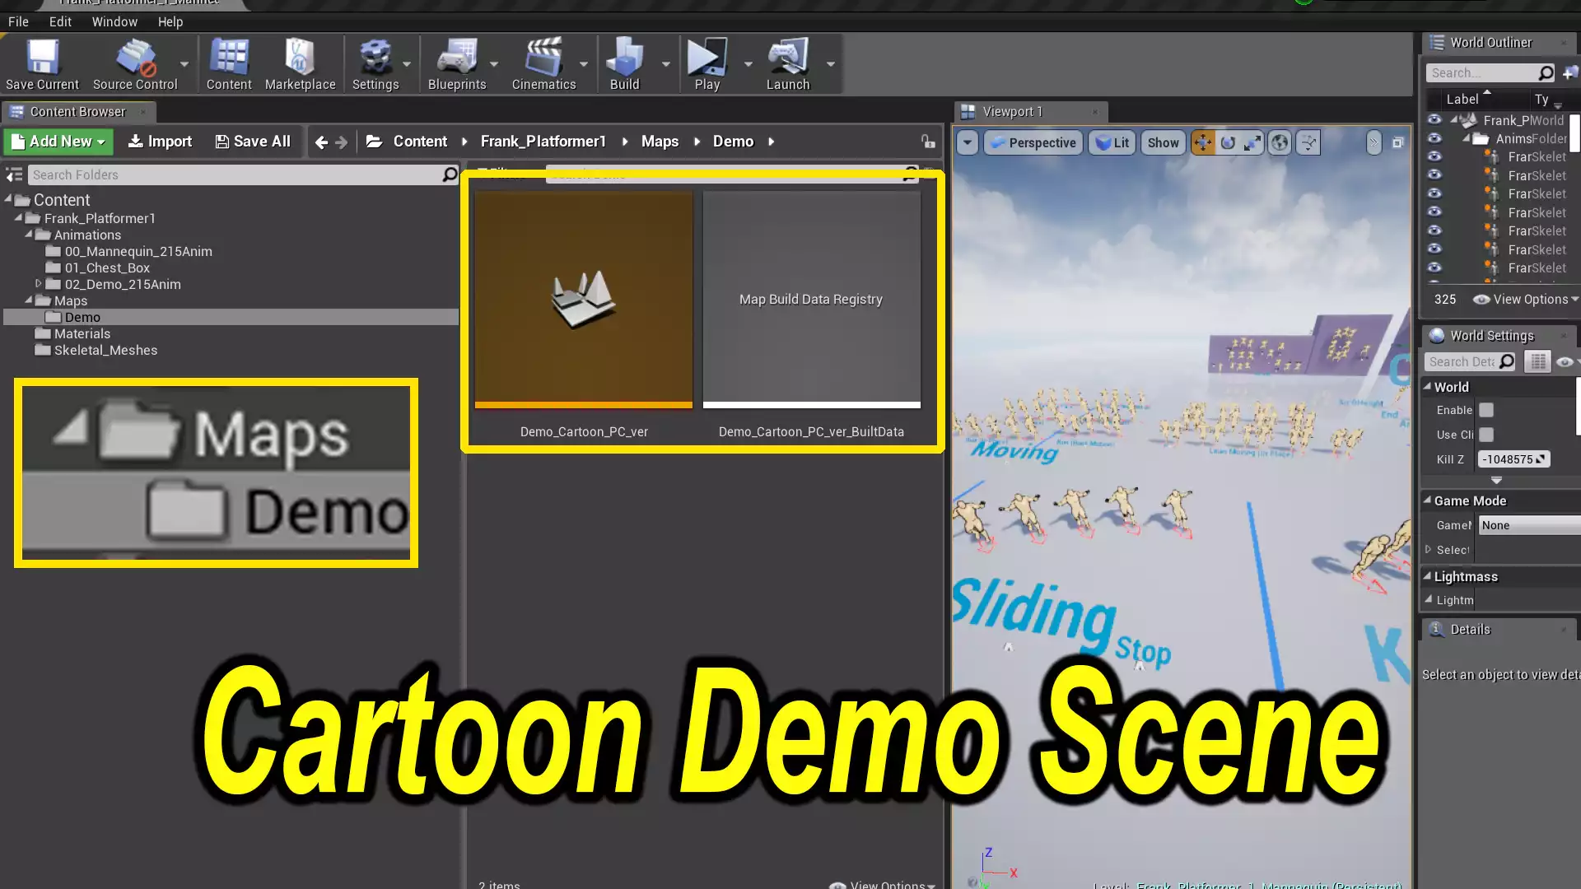Click the Blueprints toolbar icon
Viewport: 1581px width, 889px height.
tap(457, 58)
